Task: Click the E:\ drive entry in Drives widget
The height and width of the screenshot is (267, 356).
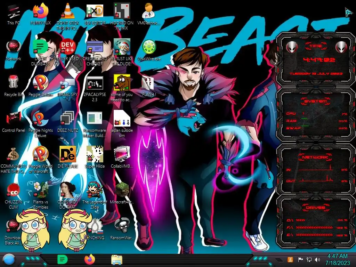Action: coord(317,235)
